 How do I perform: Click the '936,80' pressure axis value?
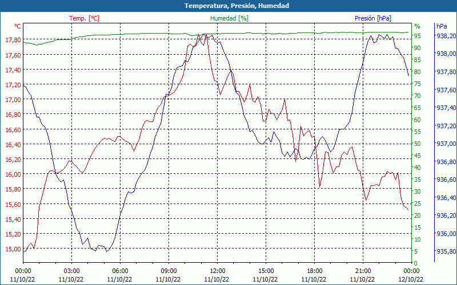(446, 162)
